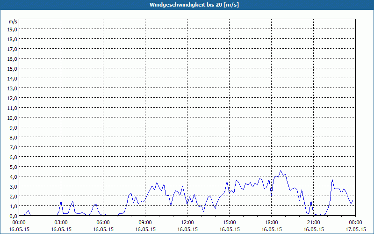Select the '17.05.15' date label
Viewport: 374px width, 234px height.
click(x=356, y=229)
